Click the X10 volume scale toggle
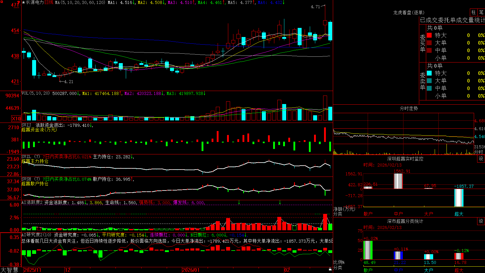This screenshot has height=273, width=485. pyautogui.click(x=16, y=119)
